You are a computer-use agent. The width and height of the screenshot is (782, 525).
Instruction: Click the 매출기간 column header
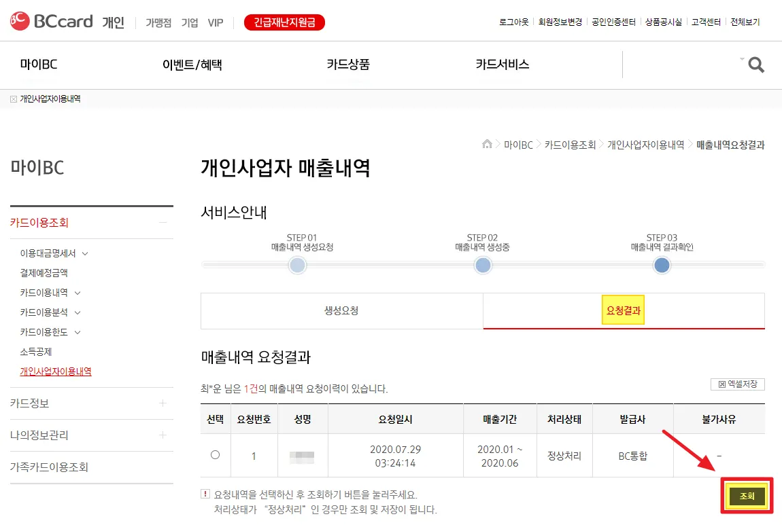click(500, 420)
